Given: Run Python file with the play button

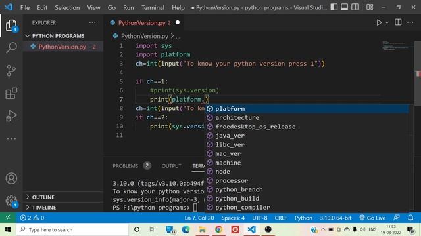Looking at the screenshot, I should point(379,22).
